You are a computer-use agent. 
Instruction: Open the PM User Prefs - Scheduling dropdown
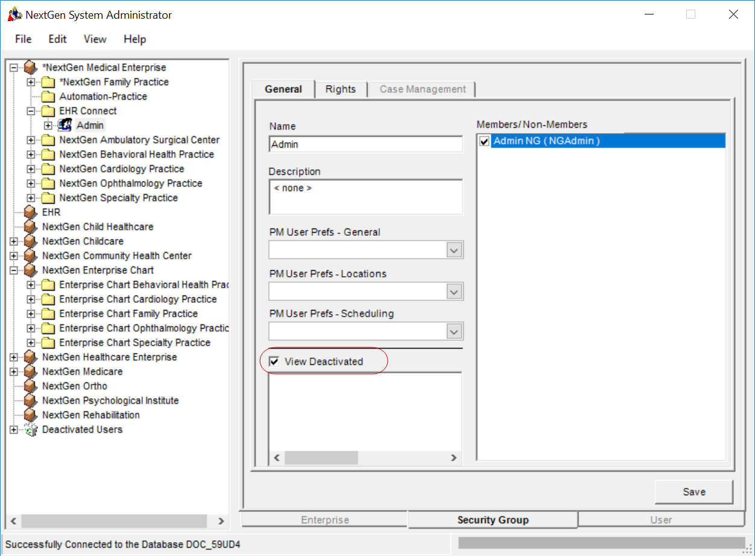(x=454, y=332)
